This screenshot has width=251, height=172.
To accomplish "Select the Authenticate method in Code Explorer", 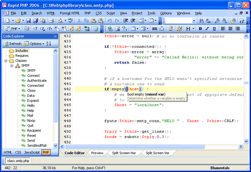I will coord(37,80).
